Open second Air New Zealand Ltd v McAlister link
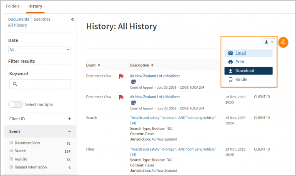 [155, 97]
